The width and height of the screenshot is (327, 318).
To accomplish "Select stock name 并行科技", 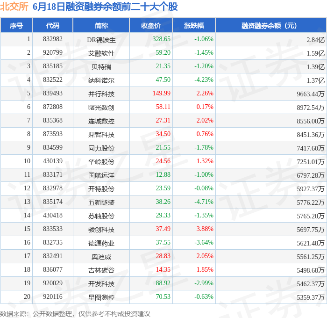I will 101,94.
